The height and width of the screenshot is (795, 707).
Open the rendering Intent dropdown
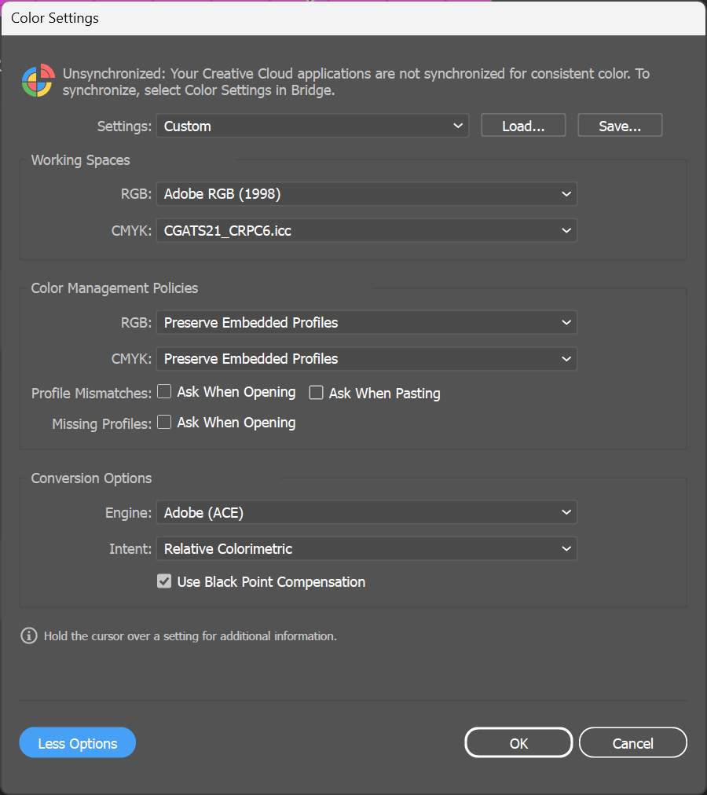tap(366, 548)
